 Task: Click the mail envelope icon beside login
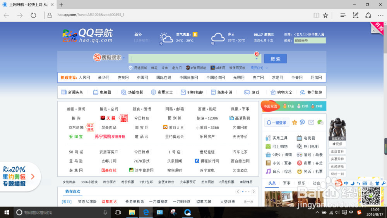pos(311,122)
